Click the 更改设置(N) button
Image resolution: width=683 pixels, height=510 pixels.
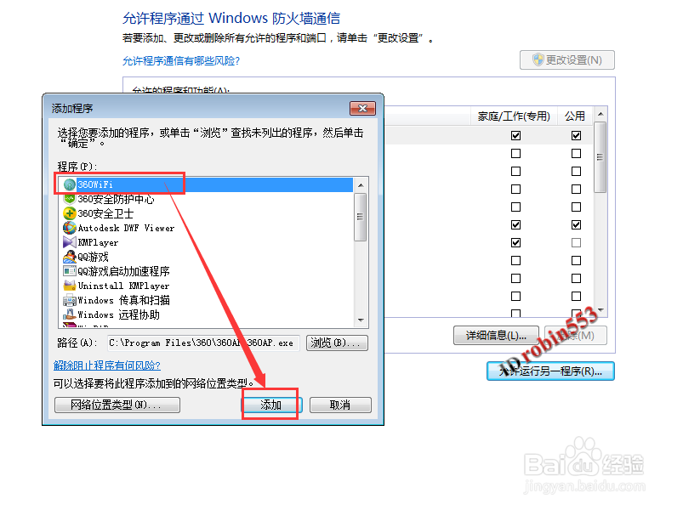point(567,60)
